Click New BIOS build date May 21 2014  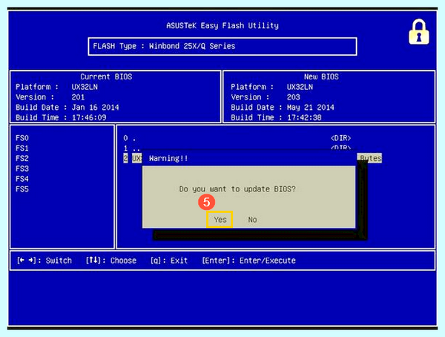311,108
